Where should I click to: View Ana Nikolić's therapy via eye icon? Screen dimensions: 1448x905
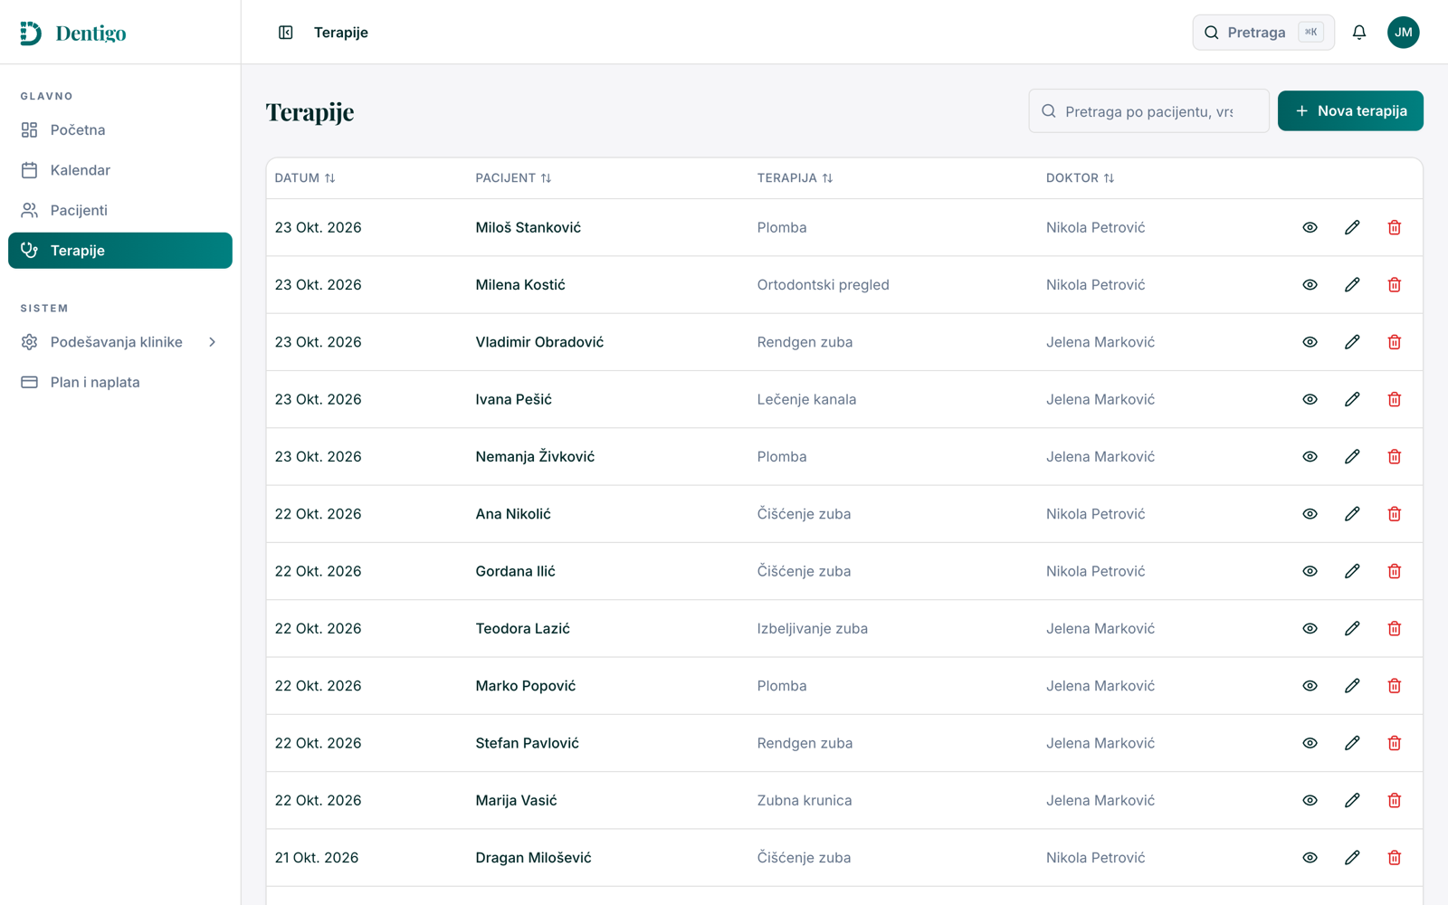click(x=1310, y=514)
